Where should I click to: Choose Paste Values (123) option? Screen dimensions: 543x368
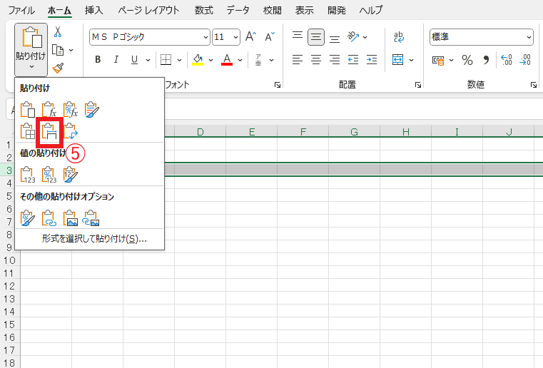click(28, 175)
